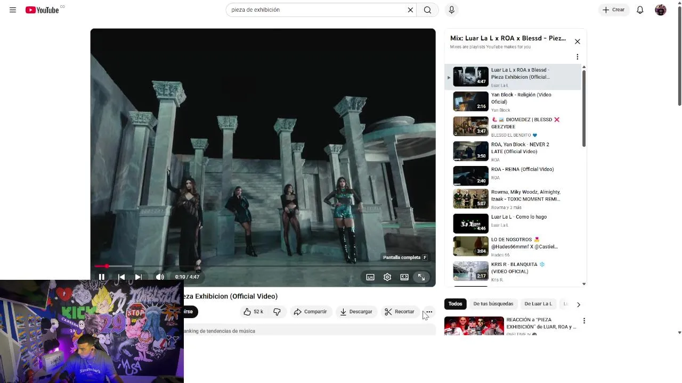Select 'De Luar La L' filter chip
Viewport: 682px width, 383px height.
pos(538,304)
